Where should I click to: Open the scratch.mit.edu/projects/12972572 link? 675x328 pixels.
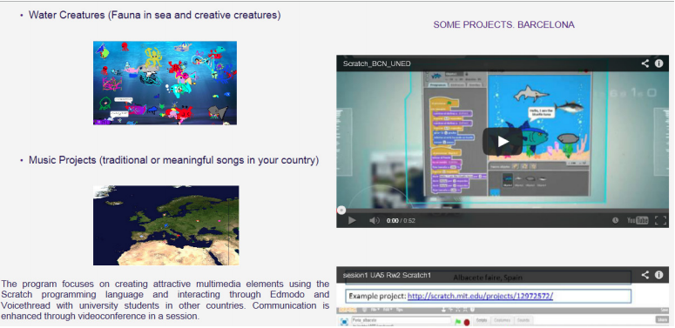480,296
